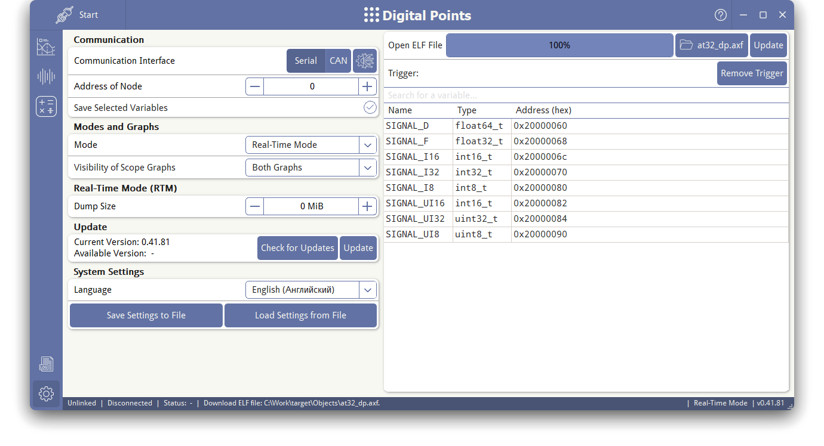The height and width of the screenshot is (446, 824).
Task: Increase the Address of Node value
Action: pyautogui.click(x=367, y=86)
